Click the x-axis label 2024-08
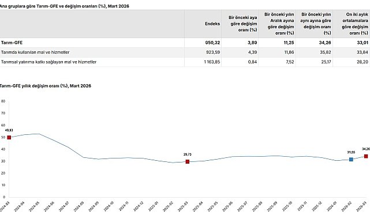Screen dimensions: 370x219 point(79,206)
